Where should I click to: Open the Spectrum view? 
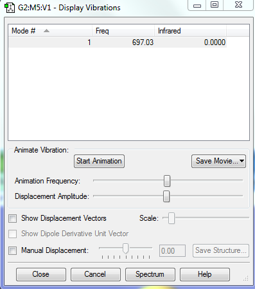point(150,274)
